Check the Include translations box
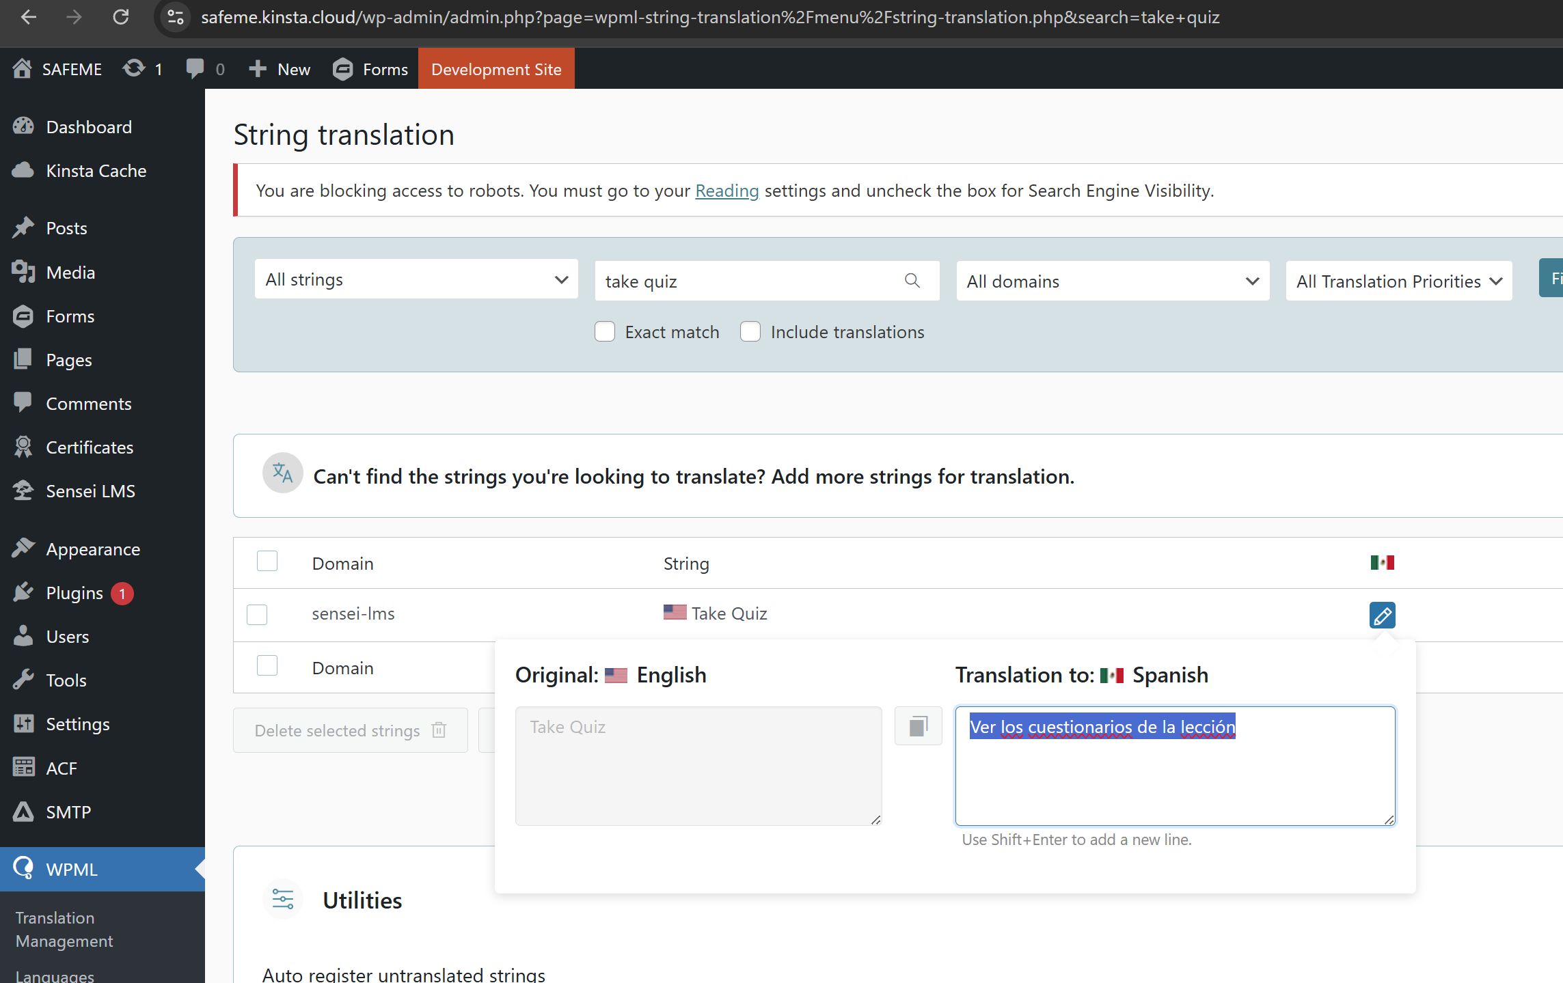 (x=750, y=332)
